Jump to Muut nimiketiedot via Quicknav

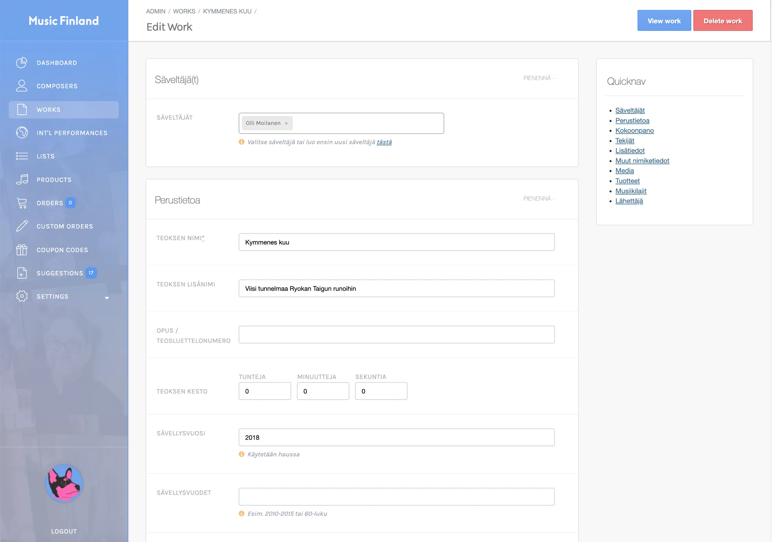tap(642, 161)
